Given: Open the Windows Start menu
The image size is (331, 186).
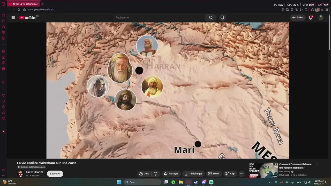Looking at the screenshot, I should [119, 182].
